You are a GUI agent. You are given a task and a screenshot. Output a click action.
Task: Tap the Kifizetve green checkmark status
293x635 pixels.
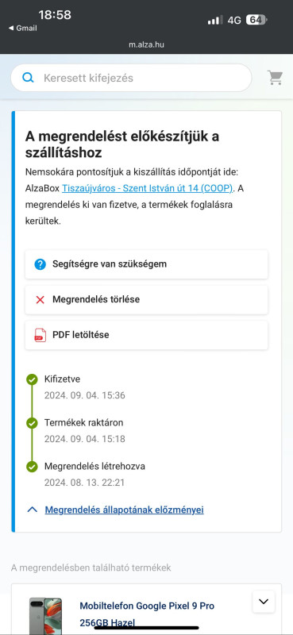[32, 380]
